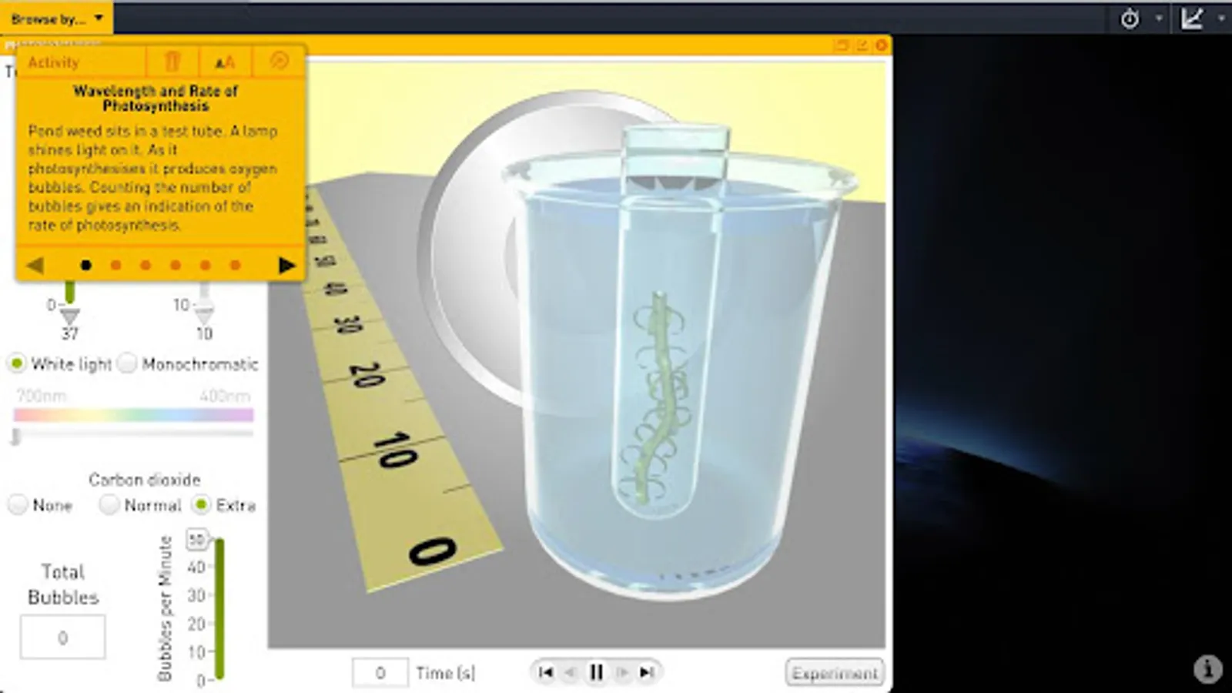Screen dimensions: 1232x693
Task: Click the "Wavelength and Rate of Photosynthesis" title
Action: point(156,99)
